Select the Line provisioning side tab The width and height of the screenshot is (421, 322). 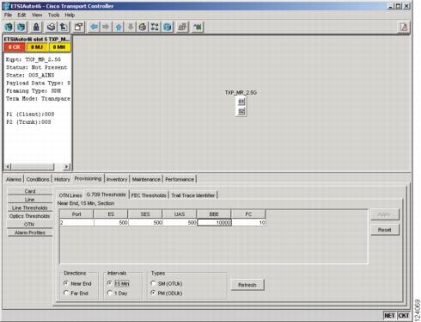[x=30, y=200]
